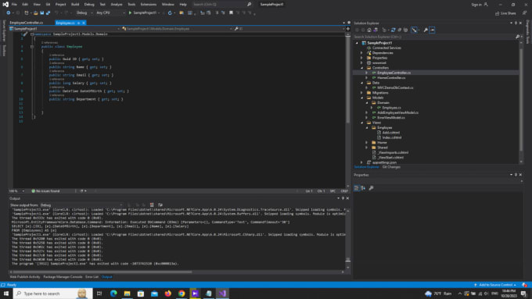Open the Extensions menu
The height and width of the screenshot is (299, 532).
point(149,5)
